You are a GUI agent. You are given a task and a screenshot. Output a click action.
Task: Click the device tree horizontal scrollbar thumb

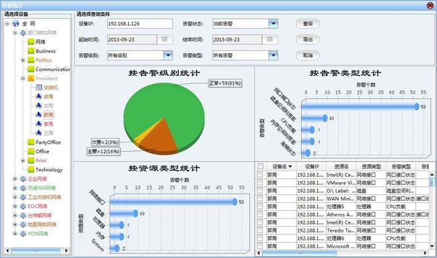(x=36, y=251)
